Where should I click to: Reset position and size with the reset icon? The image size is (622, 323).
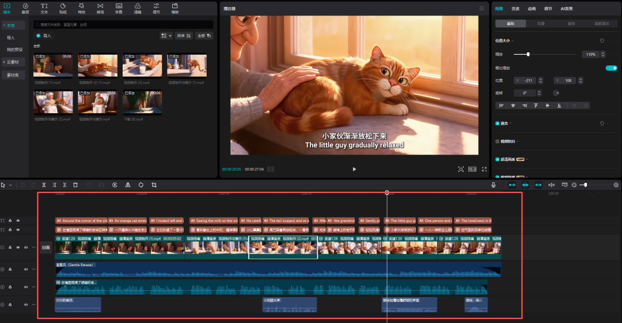coord(602,40)
